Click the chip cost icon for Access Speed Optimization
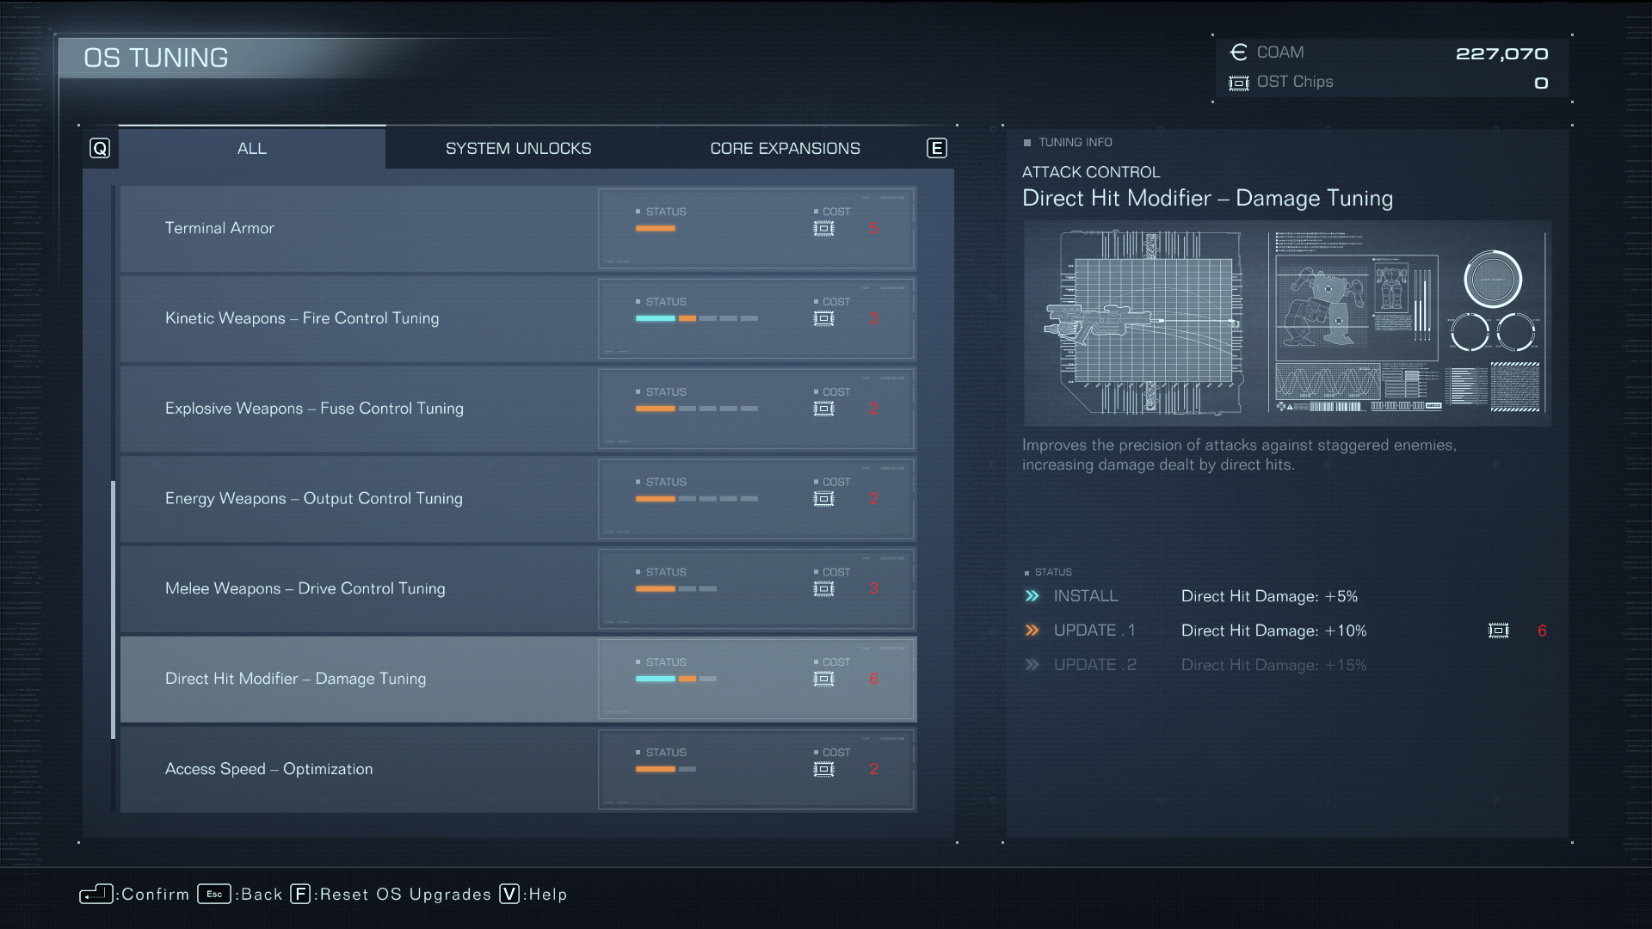Screen dimensions: 1652x929 823,769
